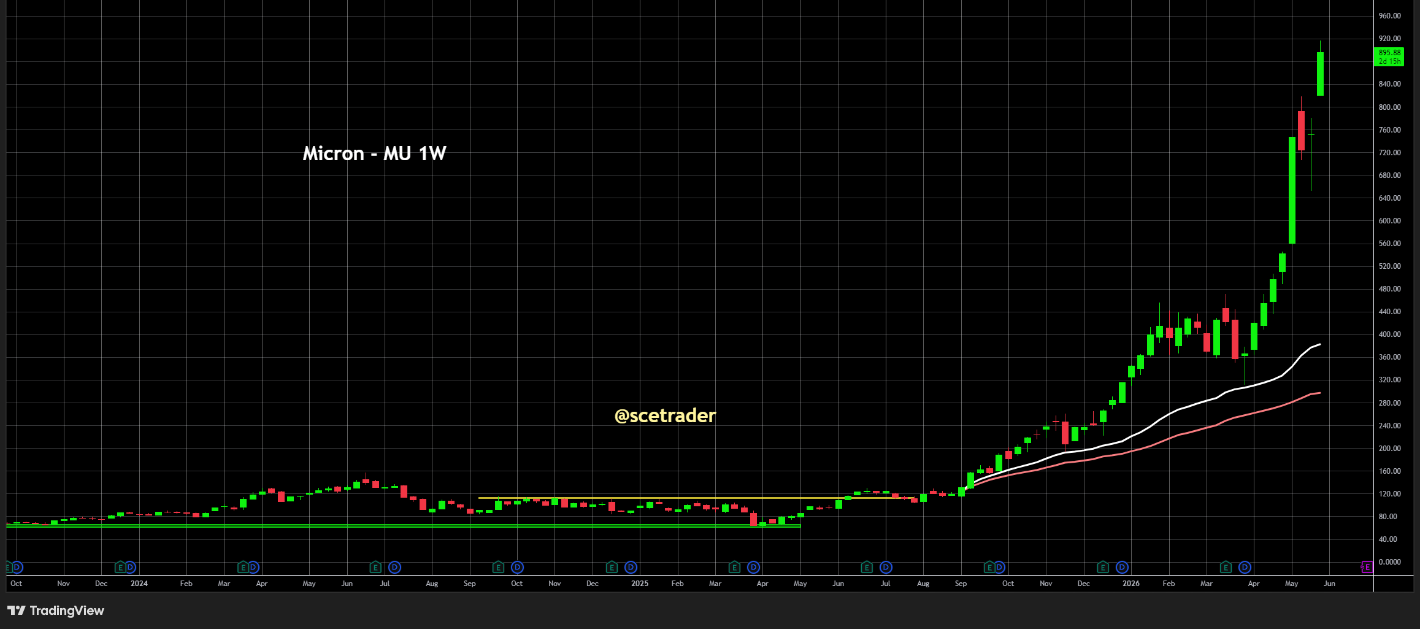Click the 280.00 price axis label
Viewport: 1420px width, 629px height.
coord(1389,403)
